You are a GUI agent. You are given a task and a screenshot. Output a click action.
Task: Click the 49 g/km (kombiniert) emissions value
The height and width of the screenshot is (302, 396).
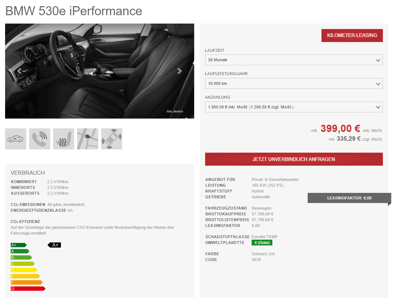click(66, 204)
